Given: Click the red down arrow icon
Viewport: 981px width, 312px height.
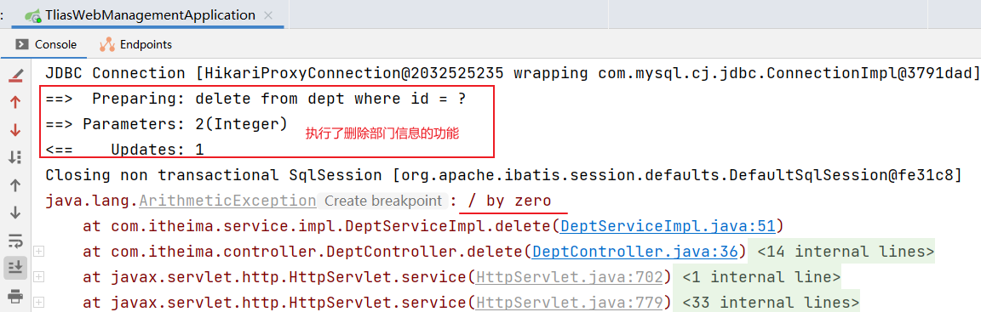Looking at the screenshot, I should tap(15, 130).
